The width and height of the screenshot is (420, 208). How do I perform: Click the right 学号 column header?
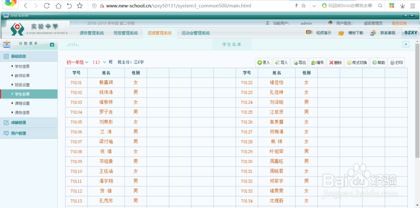tap(247, 73)
